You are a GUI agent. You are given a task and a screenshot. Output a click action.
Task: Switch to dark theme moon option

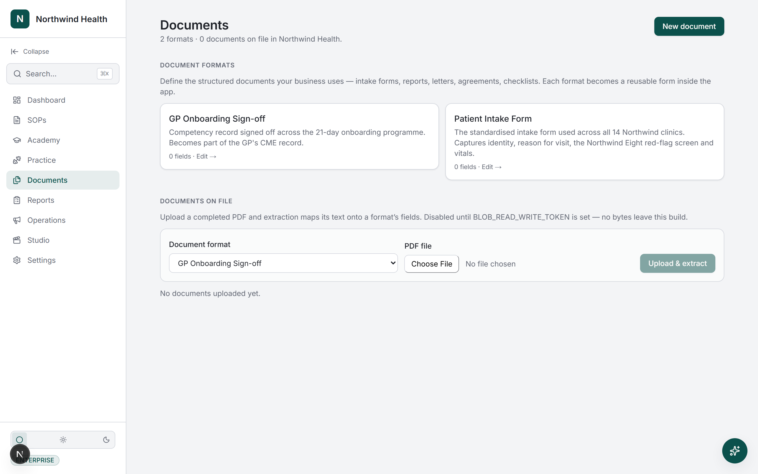(106, 440)
